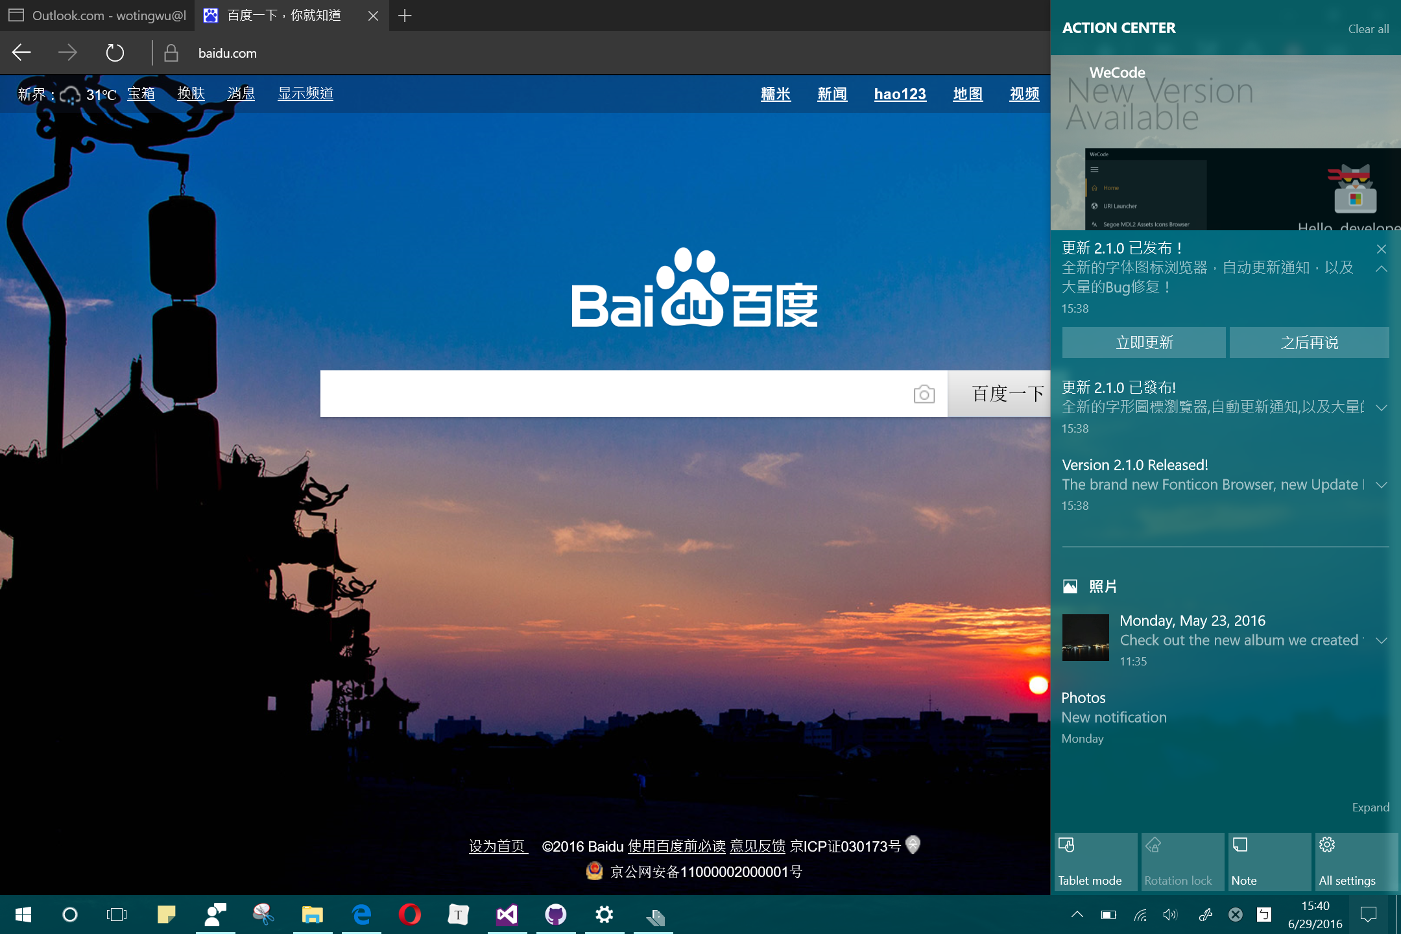The width and height of the screenshot is (1401, 934).
Task: Open the Feedback Hub taskbar icon
Action: click(215, 915)
